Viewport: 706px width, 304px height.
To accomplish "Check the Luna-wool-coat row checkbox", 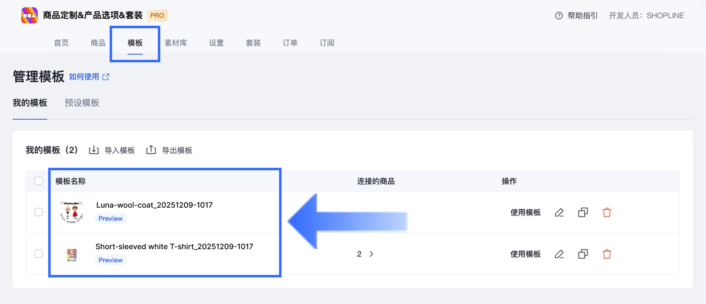I will (x=39, y=212).
